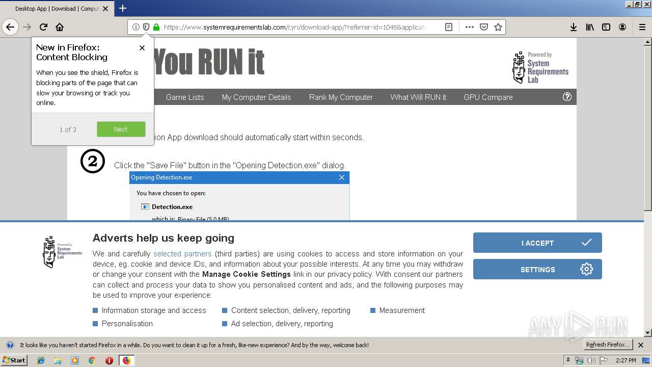Image resolution: width=652 pixels, height=367 pixels.
Task: Open the Firefox hamburger menu
Action: tap(642, 27)
